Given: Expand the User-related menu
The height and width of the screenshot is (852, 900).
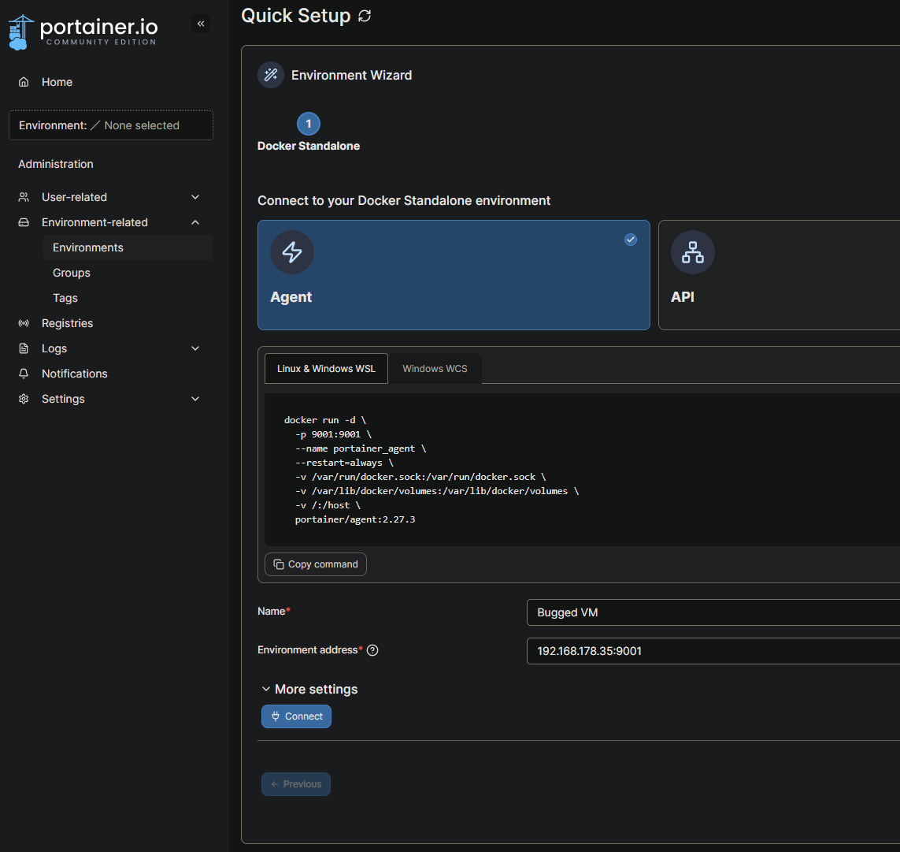Looking at the screenshot, I should tap(195, 197).
